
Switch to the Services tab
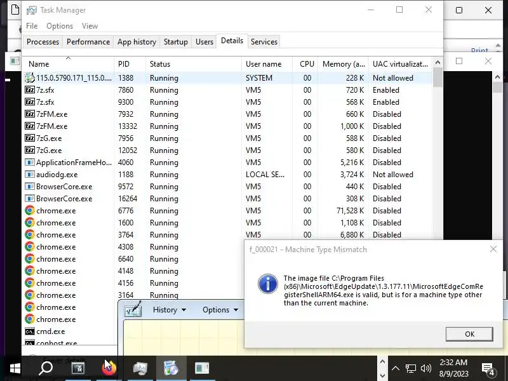pyautogui.click(x=264, y=42)
